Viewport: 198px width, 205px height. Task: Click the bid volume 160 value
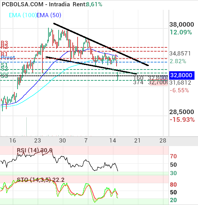point(138,78)
